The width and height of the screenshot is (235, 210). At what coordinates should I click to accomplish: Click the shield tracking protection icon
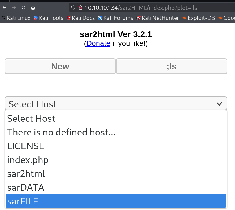pyautogui.click(x=73, y=7)
